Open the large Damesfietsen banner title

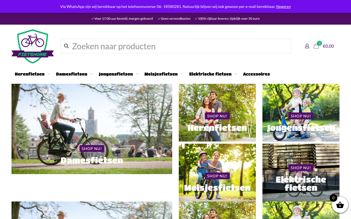click(92, 160)
